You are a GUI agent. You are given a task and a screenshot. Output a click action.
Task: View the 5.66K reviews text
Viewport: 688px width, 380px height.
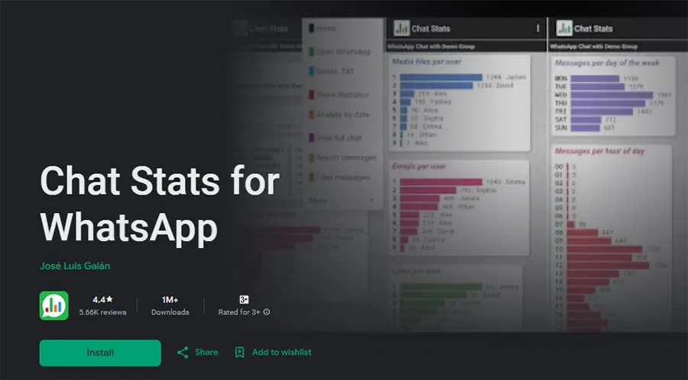(x=102, y=312)
